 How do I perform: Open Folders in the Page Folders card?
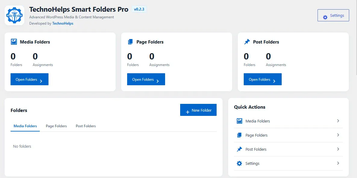click(146, 79)
